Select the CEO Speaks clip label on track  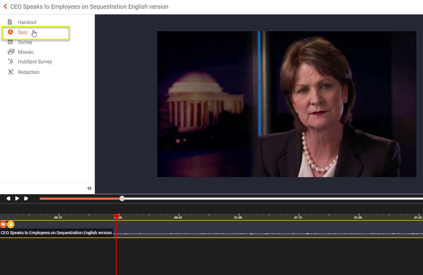(x=56, y=233)
